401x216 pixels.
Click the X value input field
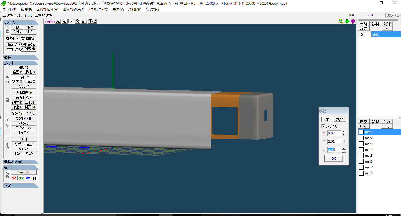pos(334,133)
